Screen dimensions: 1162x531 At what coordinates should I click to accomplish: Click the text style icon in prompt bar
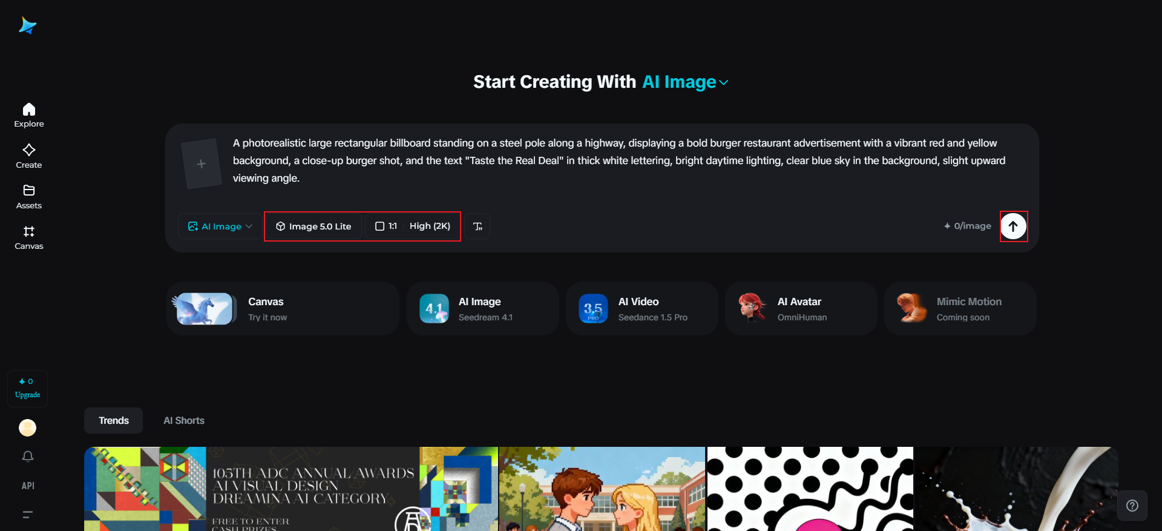point(478,226)
